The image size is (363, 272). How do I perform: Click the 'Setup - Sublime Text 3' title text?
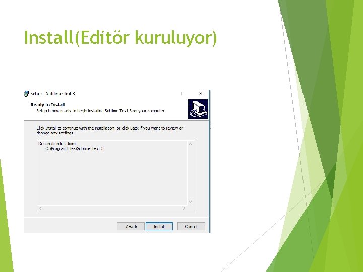pos(52,94)
